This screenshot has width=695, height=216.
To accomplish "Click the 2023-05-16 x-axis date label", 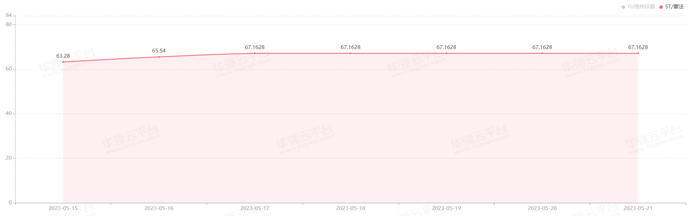I will tap(159, 208).
